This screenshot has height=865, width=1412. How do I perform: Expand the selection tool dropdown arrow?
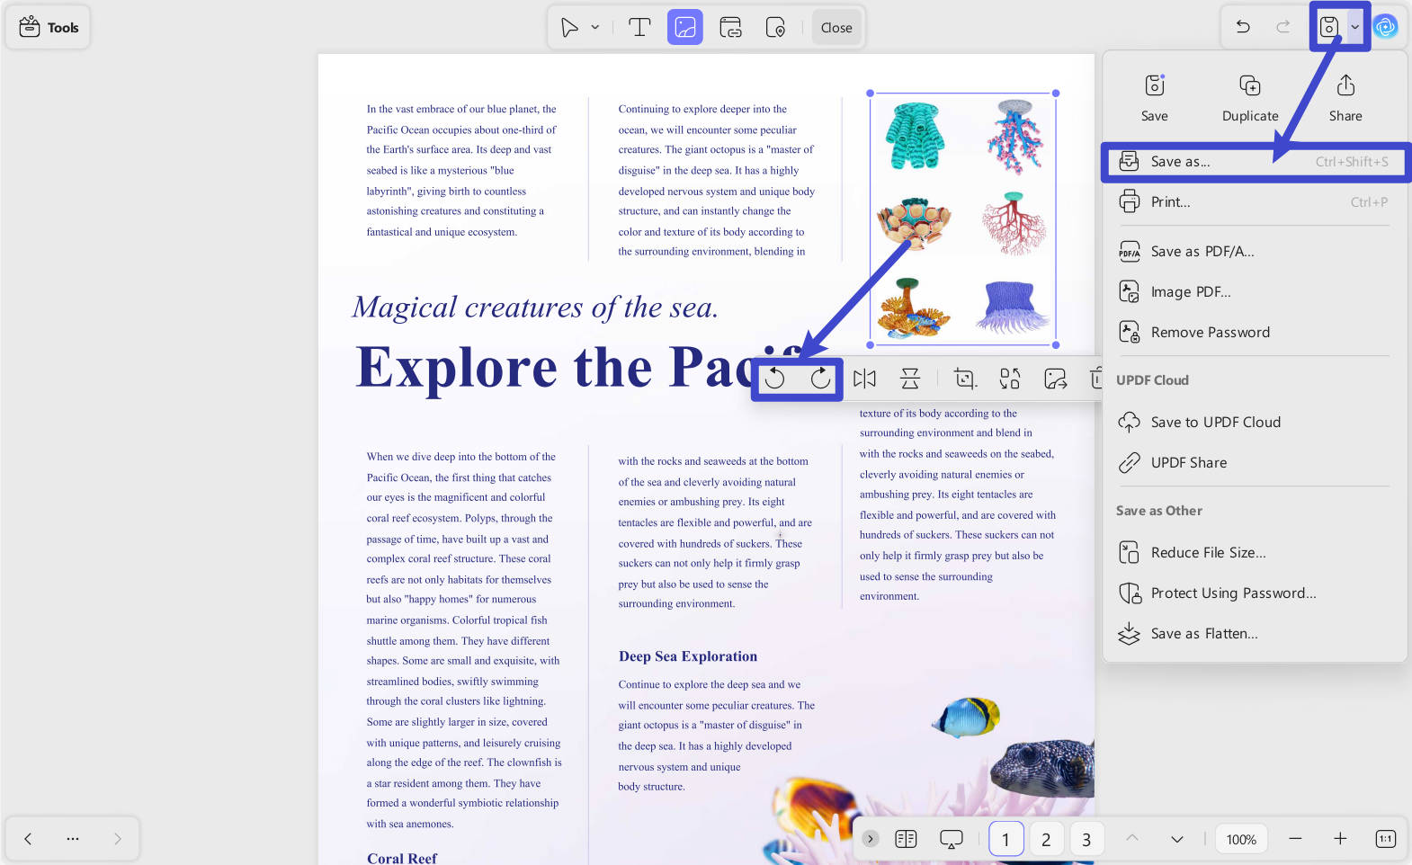tap(595, 28)
